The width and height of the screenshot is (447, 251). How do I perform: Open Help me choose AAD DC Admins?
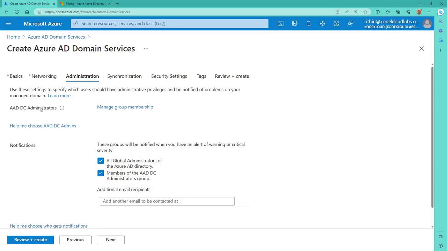pyautogui.click(x=43, y=126)
